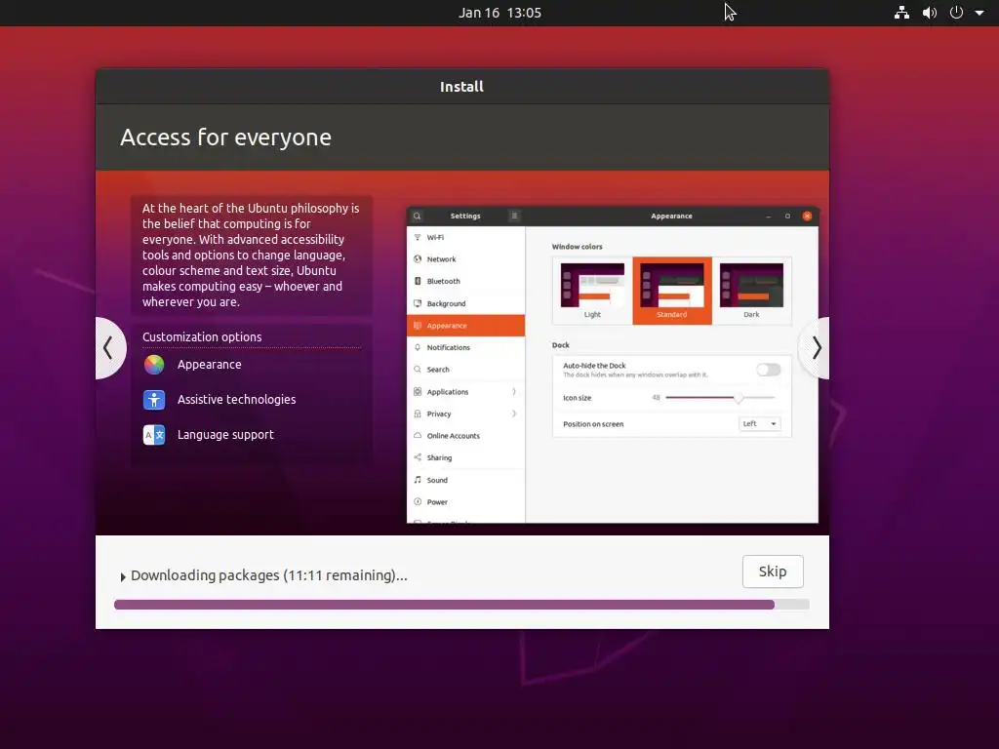This screenshot has width=999, height=749.
Task: Expand the system menu arrow
Action: 979,13
